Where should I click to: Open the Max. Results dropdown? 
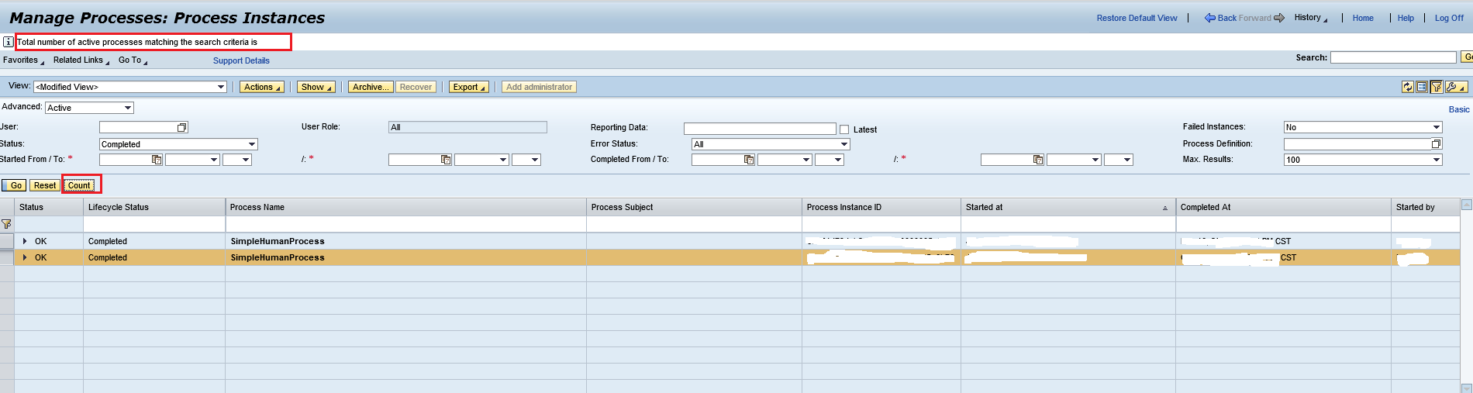tap(1363, 160)
